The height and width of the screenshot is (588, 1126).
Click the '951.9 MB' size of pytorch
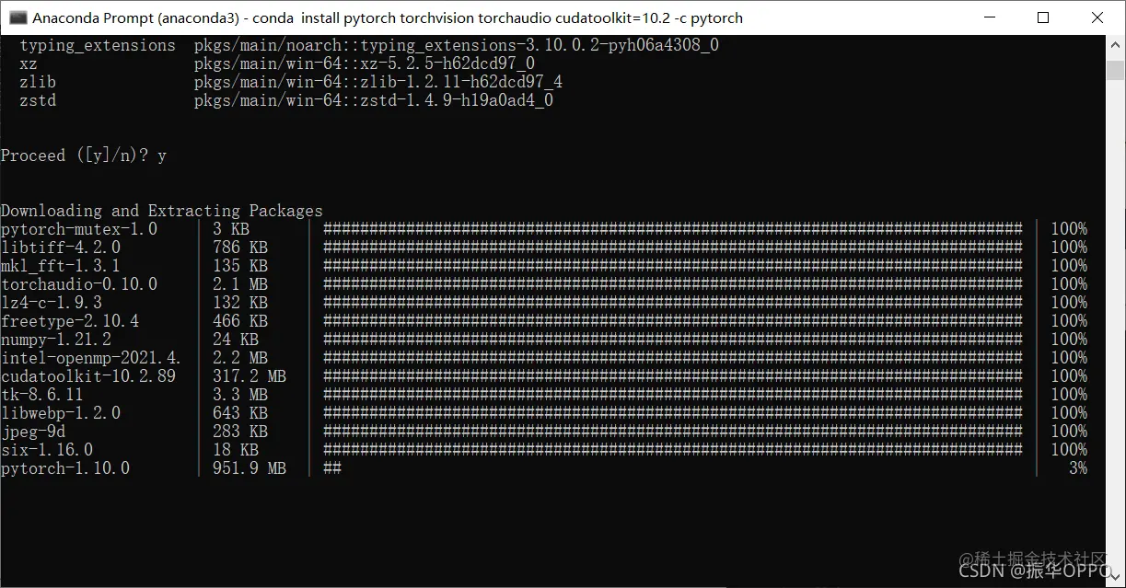pyautogui.click(x=250, y=468)
